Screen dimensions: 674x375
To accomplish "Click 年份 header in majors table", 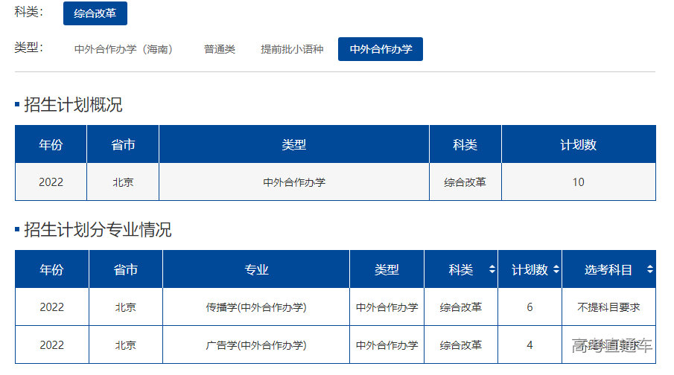I will coord(51,269).
